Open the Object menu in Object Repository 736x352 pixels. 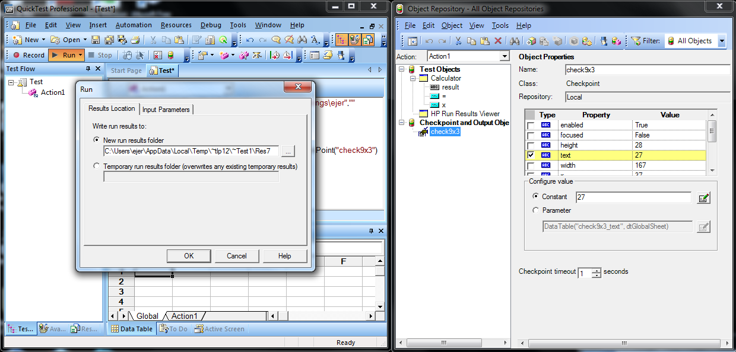click(x=452, y=25)
